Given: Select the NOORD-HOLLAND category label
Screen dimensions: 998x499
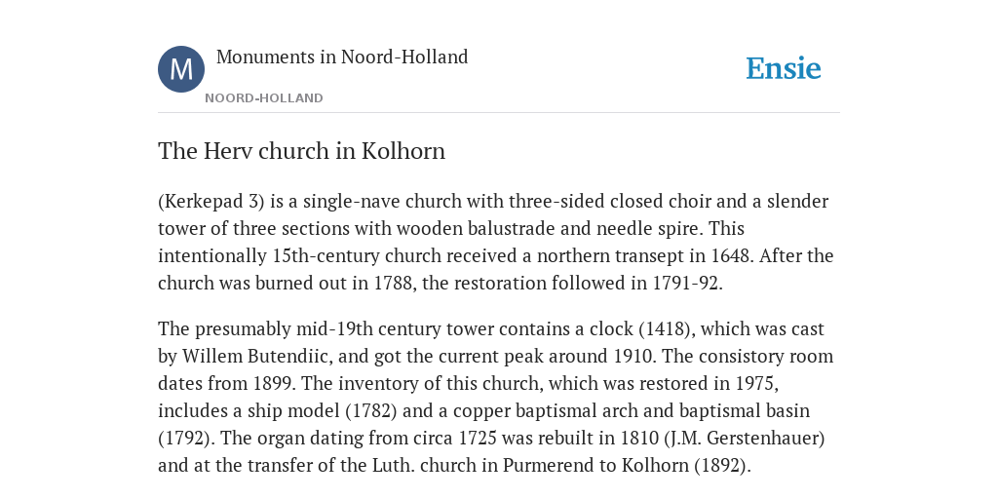Looking at the screenshot, I should (263, 98).
